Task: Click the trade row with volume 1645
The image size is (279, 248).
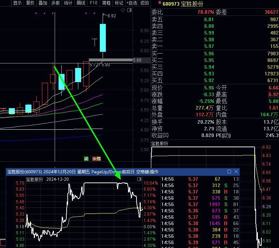Action: click(x=200, y=223)
